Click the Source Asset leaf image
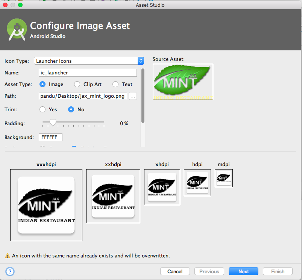 pos(183,82)
